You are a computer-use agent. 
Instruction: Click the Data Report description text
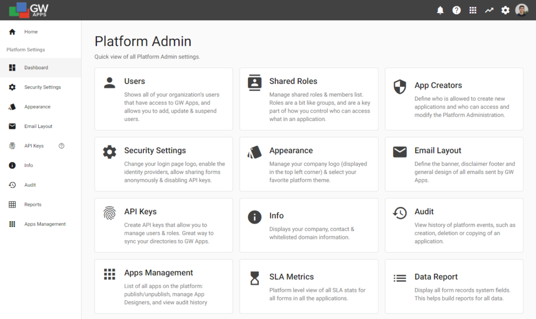(463, 294)
